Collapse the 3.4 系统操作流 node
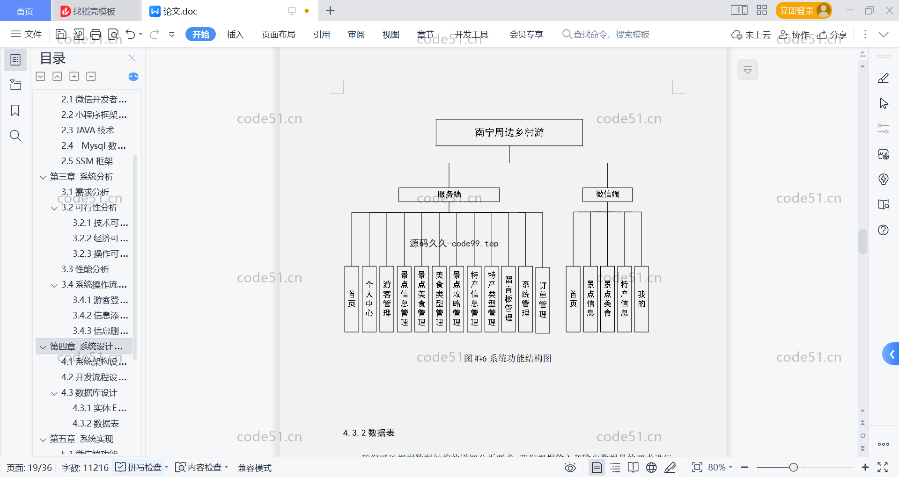This screenshot has width=899, height=477. coord(54,285)
